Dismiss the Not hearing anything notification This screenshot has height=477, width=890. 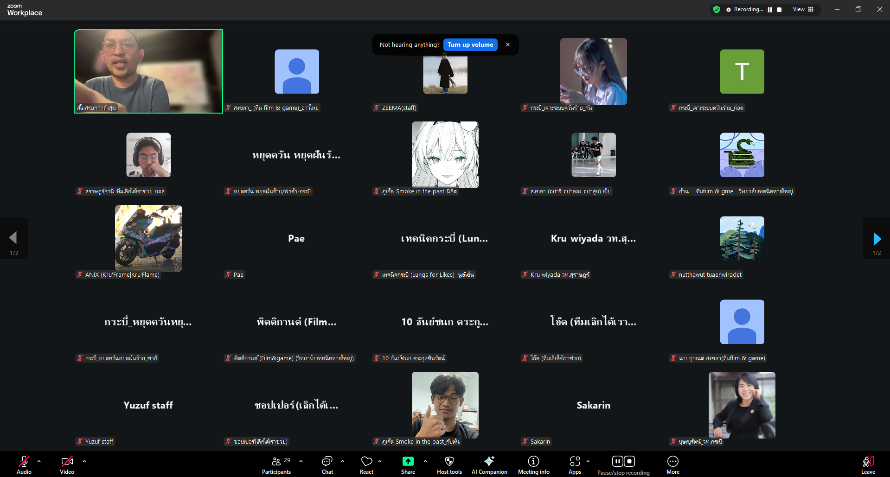(508, 45)
